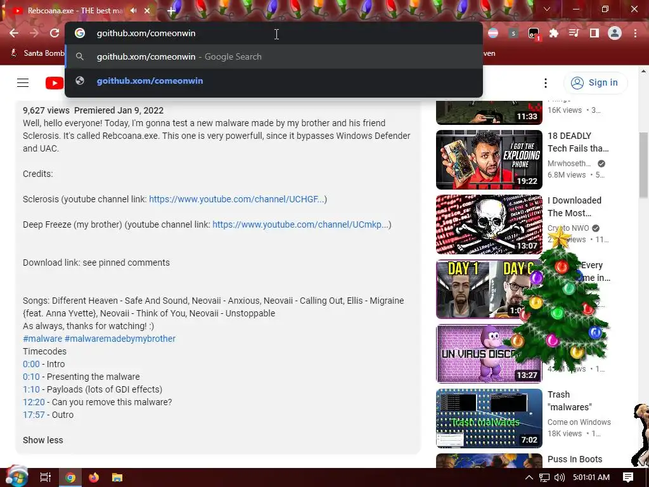The width and height of the screenshot is (649, 487).
Task: Click the page vertical scrollbar thumb
Action: coord(643,166)
